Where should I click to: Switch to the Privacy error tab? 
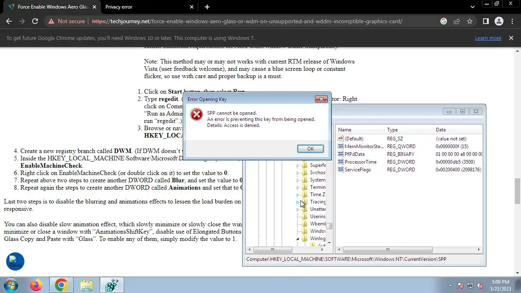click(x=147, y=7)
